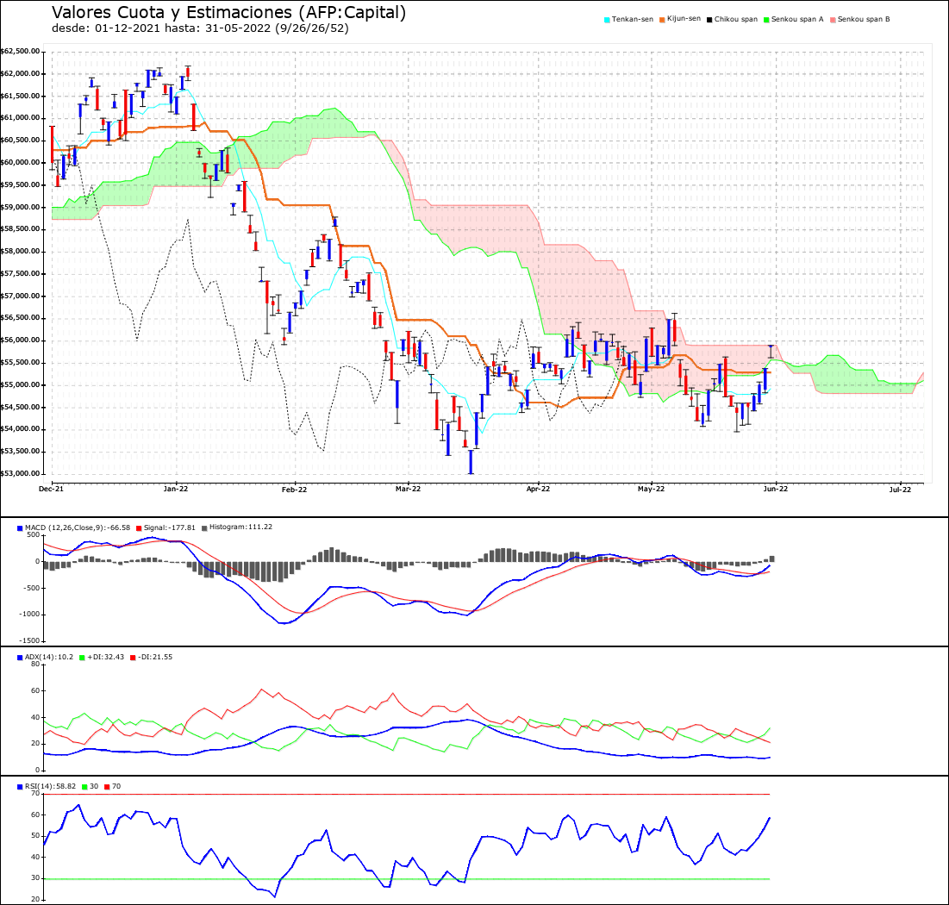Click the date range subtitle desde 01-12-2021

[200, 28]
